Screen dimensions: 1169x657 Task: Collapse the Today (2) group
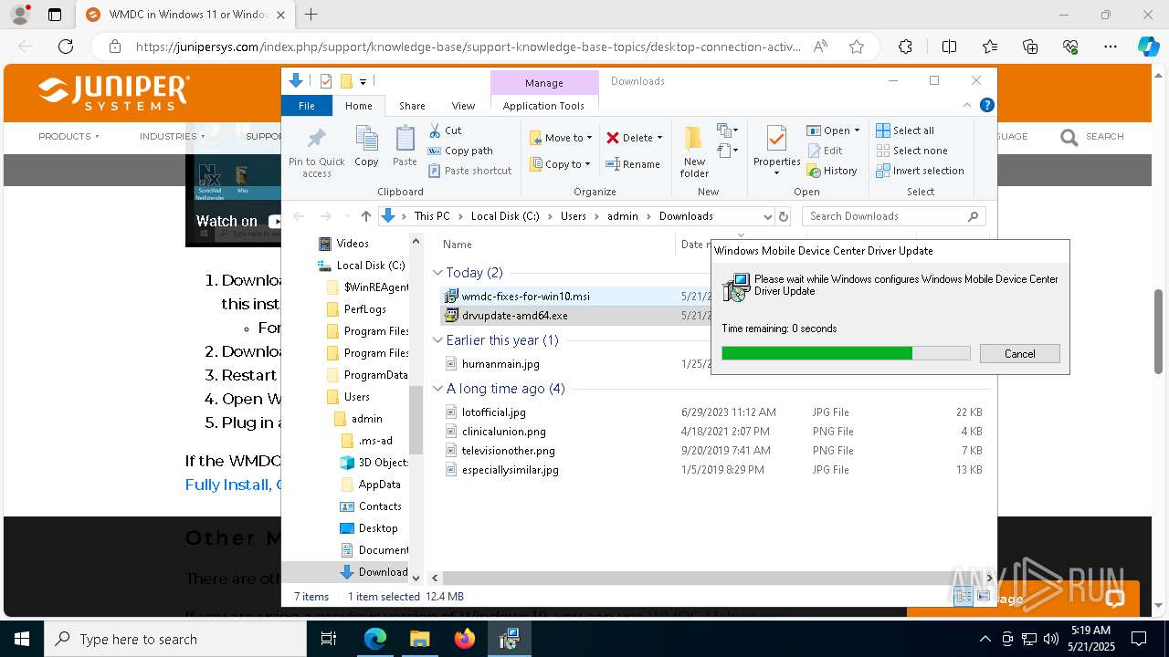coord(438,273)
